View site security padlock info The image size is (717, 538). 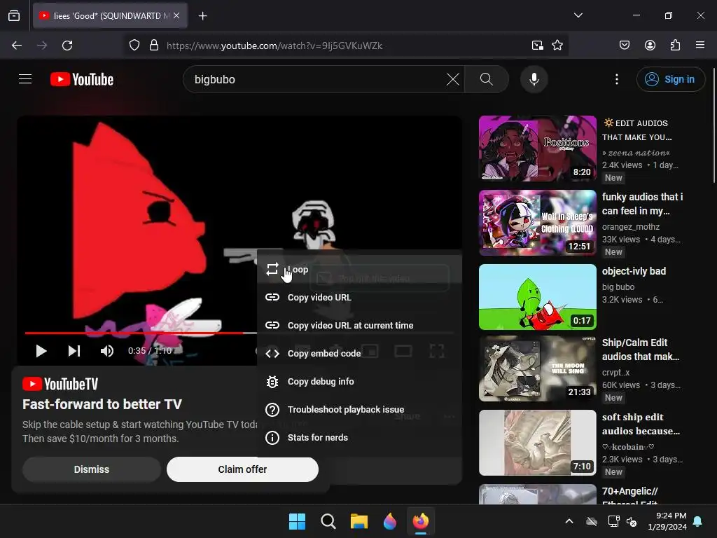154,46
